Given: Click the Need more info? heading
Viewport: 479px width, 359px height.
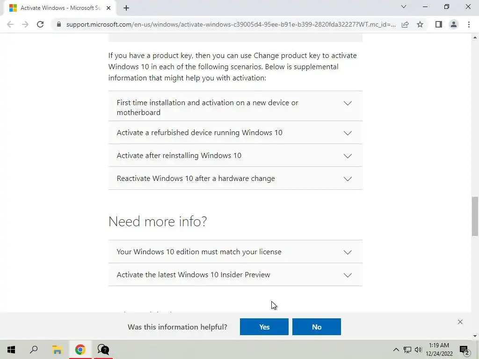Looking at the screenshot, I should tap(158, 221).
